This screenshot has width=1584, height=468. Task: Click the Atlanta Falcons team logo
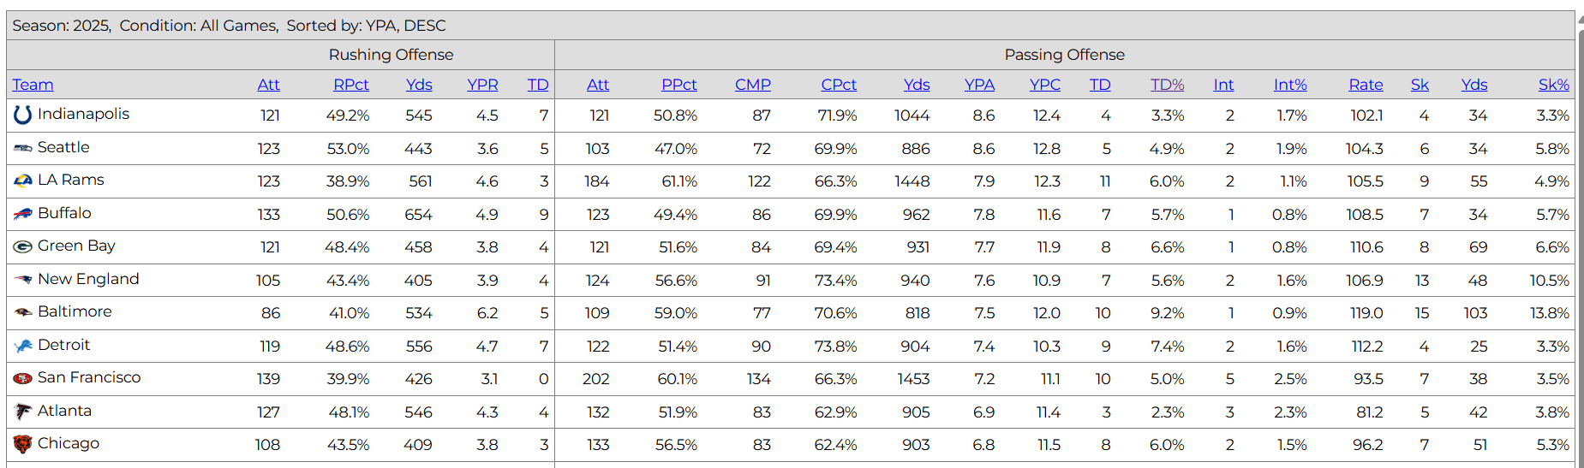pyautogui.click(x=23, y=412)
